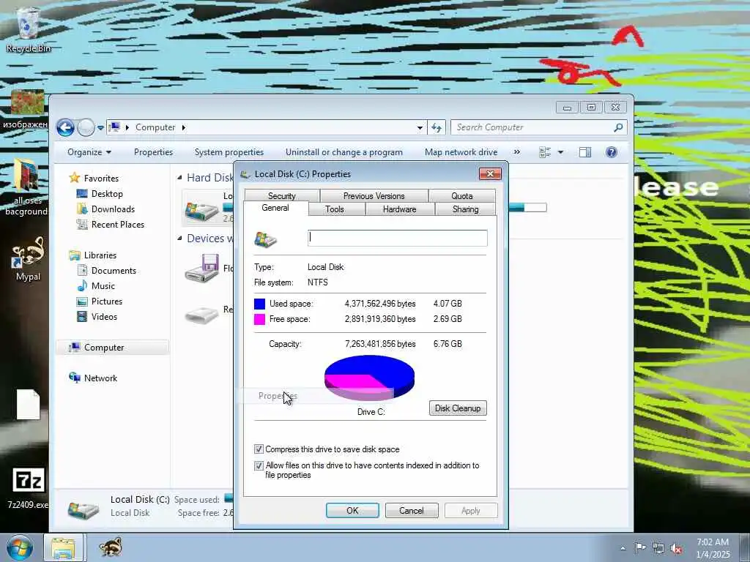The height and width of the screenshot is (562, 750).
Task: Click the drive label text field
Action: coord(398,238)
